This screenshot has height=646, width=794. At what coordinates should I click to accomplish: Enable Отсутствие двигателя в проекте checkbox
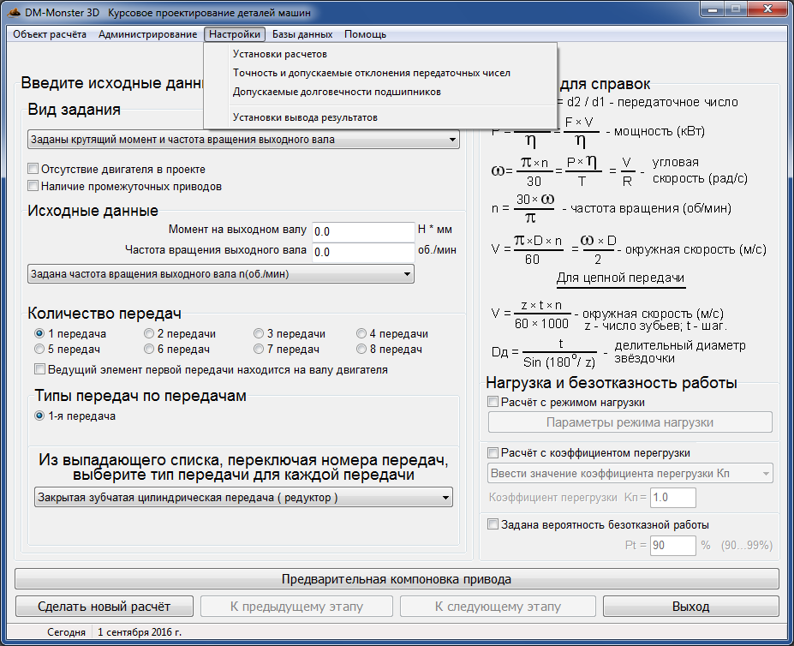point(33,169)
